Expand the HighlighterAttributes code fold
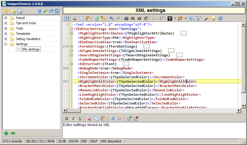 [x=72, y=33]
